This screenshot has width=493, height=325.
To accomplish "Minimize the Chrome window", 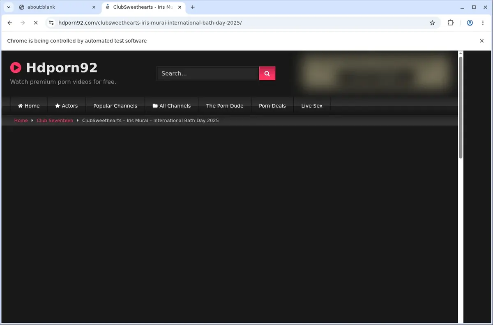I will click(x=463, y=7).
